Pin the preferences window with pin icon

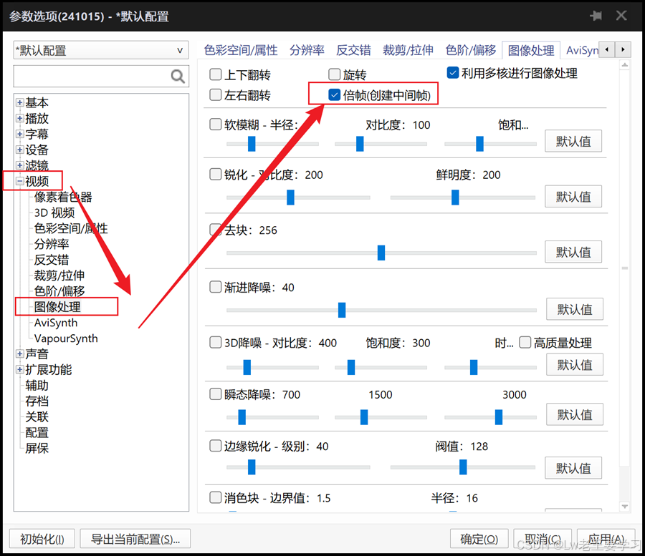pyautogui.click(x=596, y=16)
